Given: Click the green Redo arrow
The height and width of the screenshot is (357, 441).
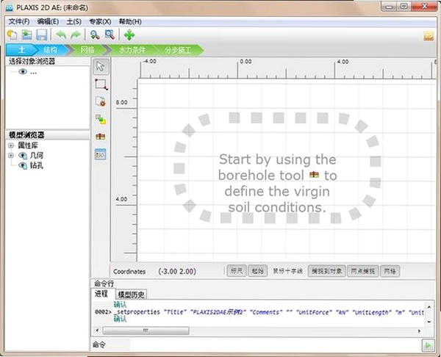Looking at the screenshot, I should coord(76,35).
